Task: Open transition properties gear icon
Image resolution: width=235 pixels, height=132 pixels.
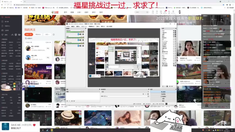Action: (x=148, y=94)
